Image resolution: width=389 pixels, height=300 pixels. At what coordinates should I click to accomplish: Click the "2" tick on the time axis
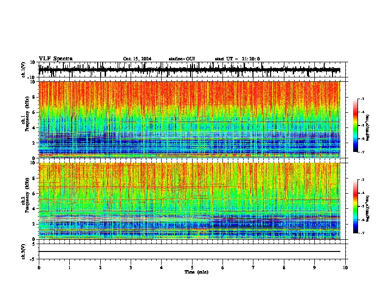(x=100, y=268)
